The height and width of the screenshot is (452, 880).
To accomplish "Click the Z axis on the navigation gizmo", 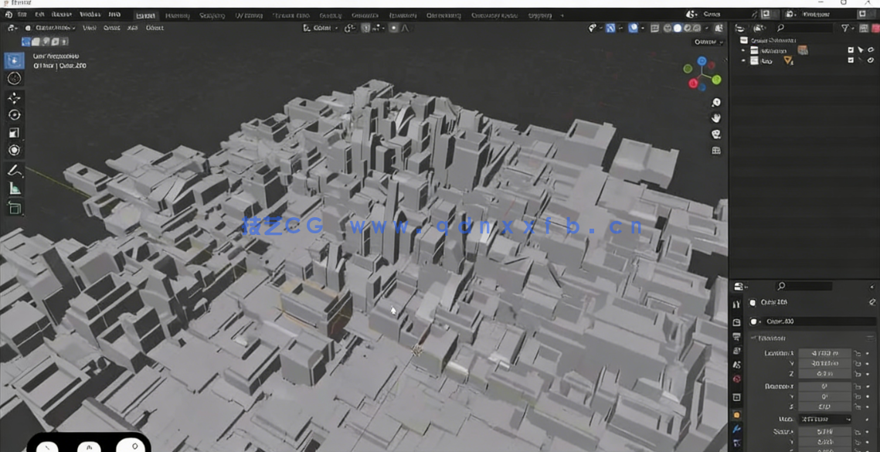I will (701, 62).
